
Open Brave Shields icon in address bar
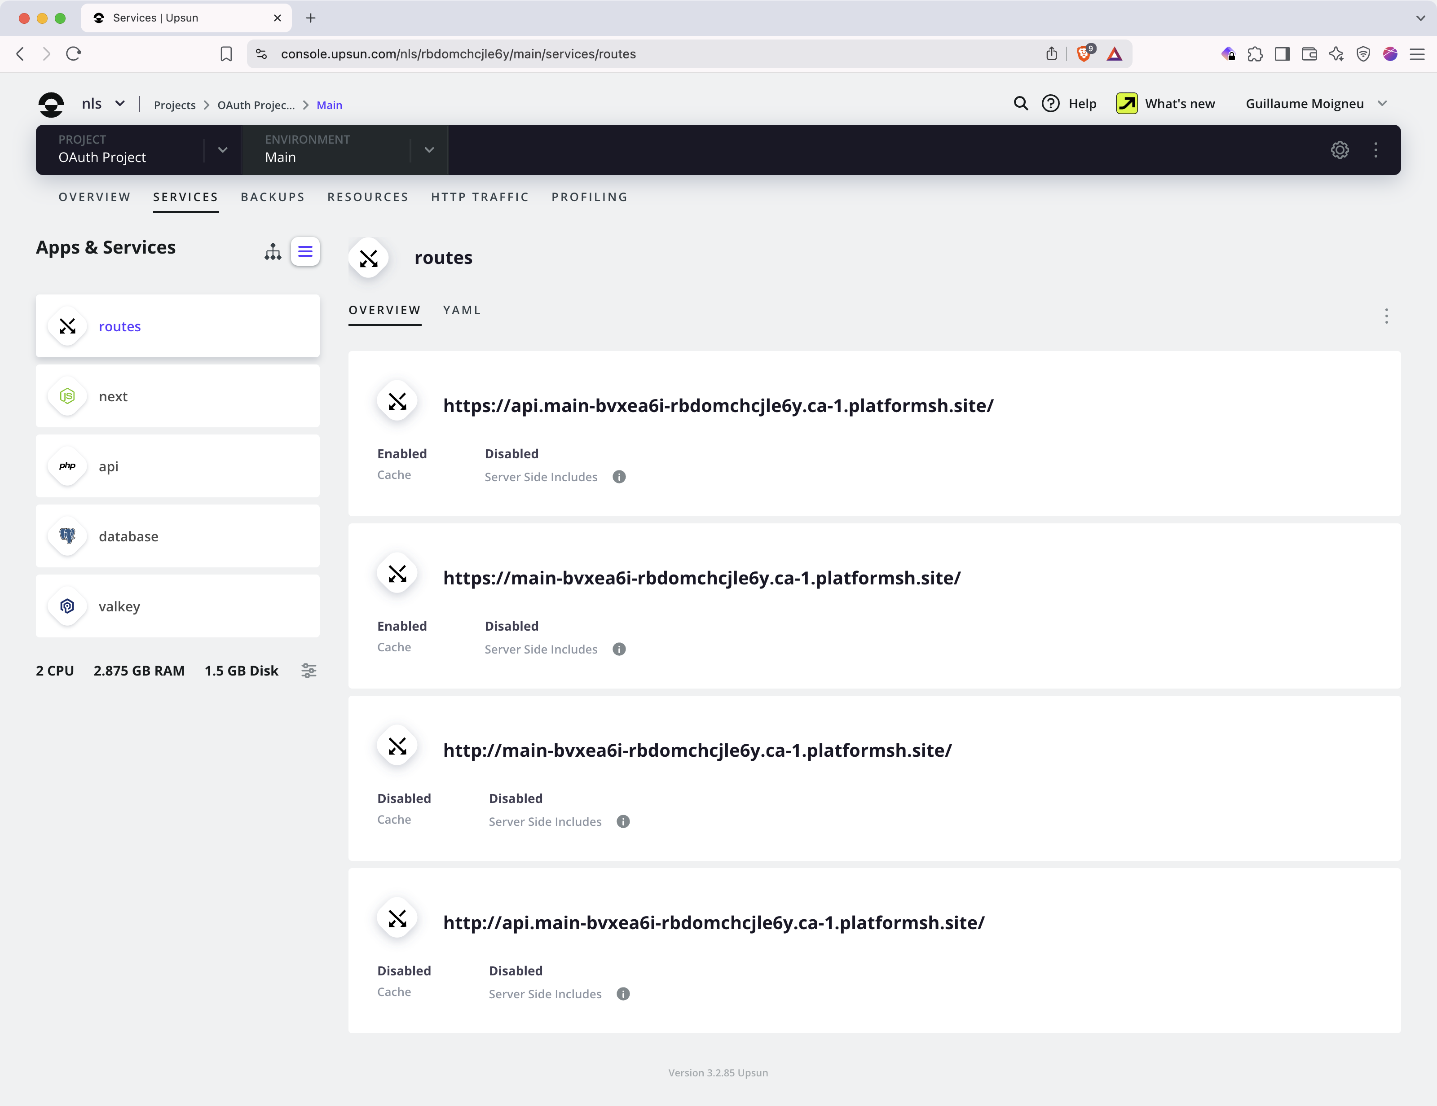pos(1084,53)
